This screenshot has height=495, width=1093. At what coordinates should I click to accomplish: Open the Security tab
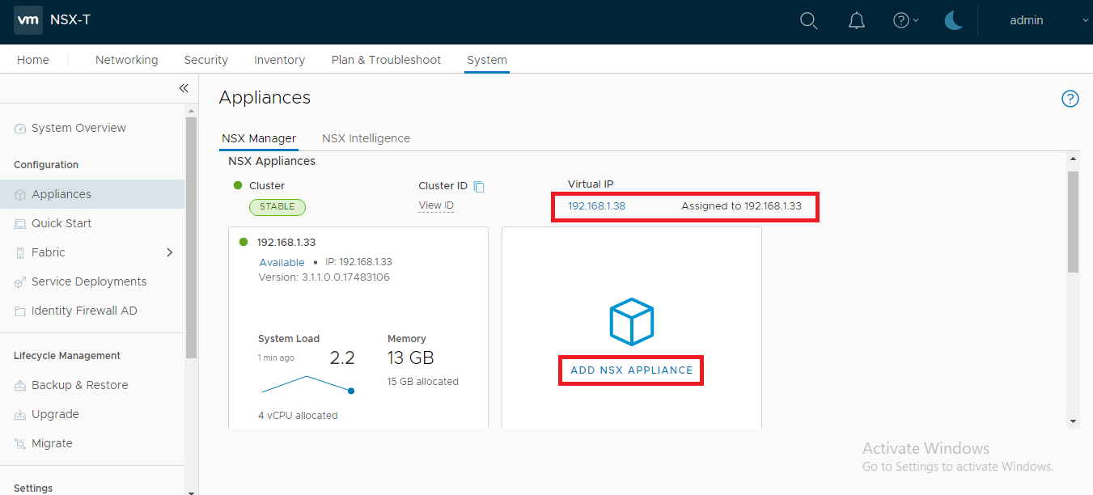pyautogui.click(x=205, y=60)
